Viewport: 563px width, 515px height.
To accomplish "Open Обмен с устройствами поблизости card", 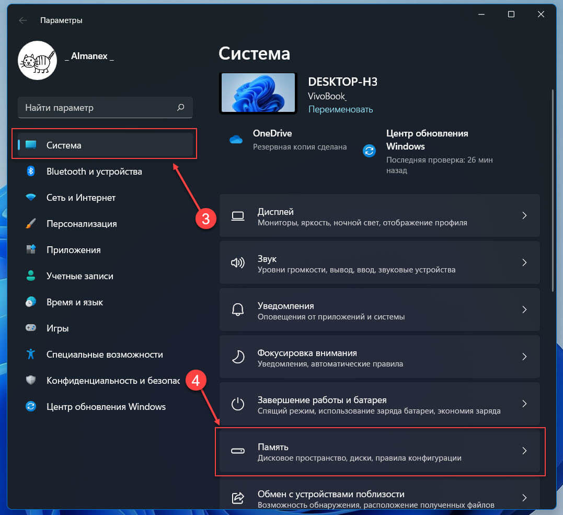I will point(380,493).
